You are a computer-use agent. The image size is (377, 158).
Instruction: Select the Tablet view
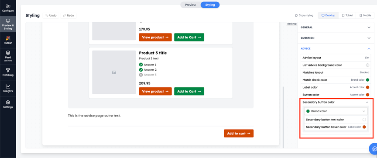347,15
